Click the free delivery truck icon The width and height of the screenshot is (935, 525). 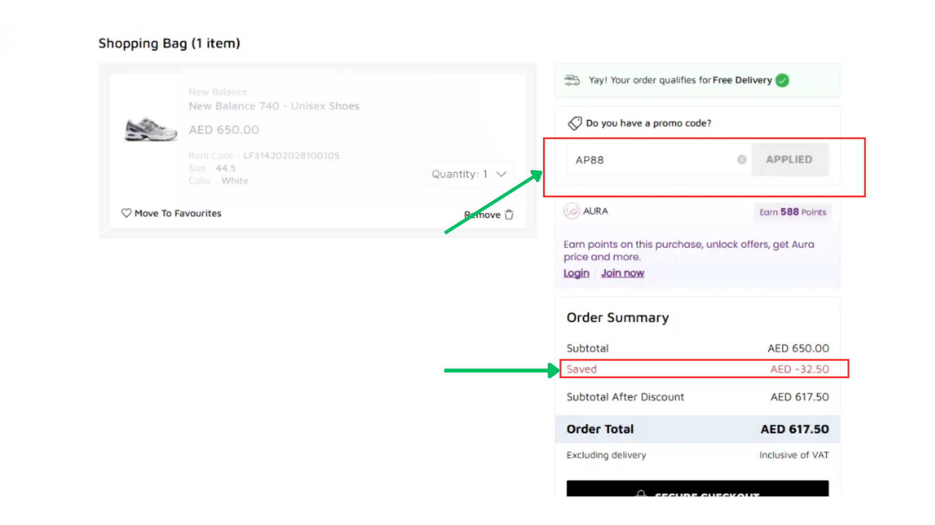[x=572, y=80]
